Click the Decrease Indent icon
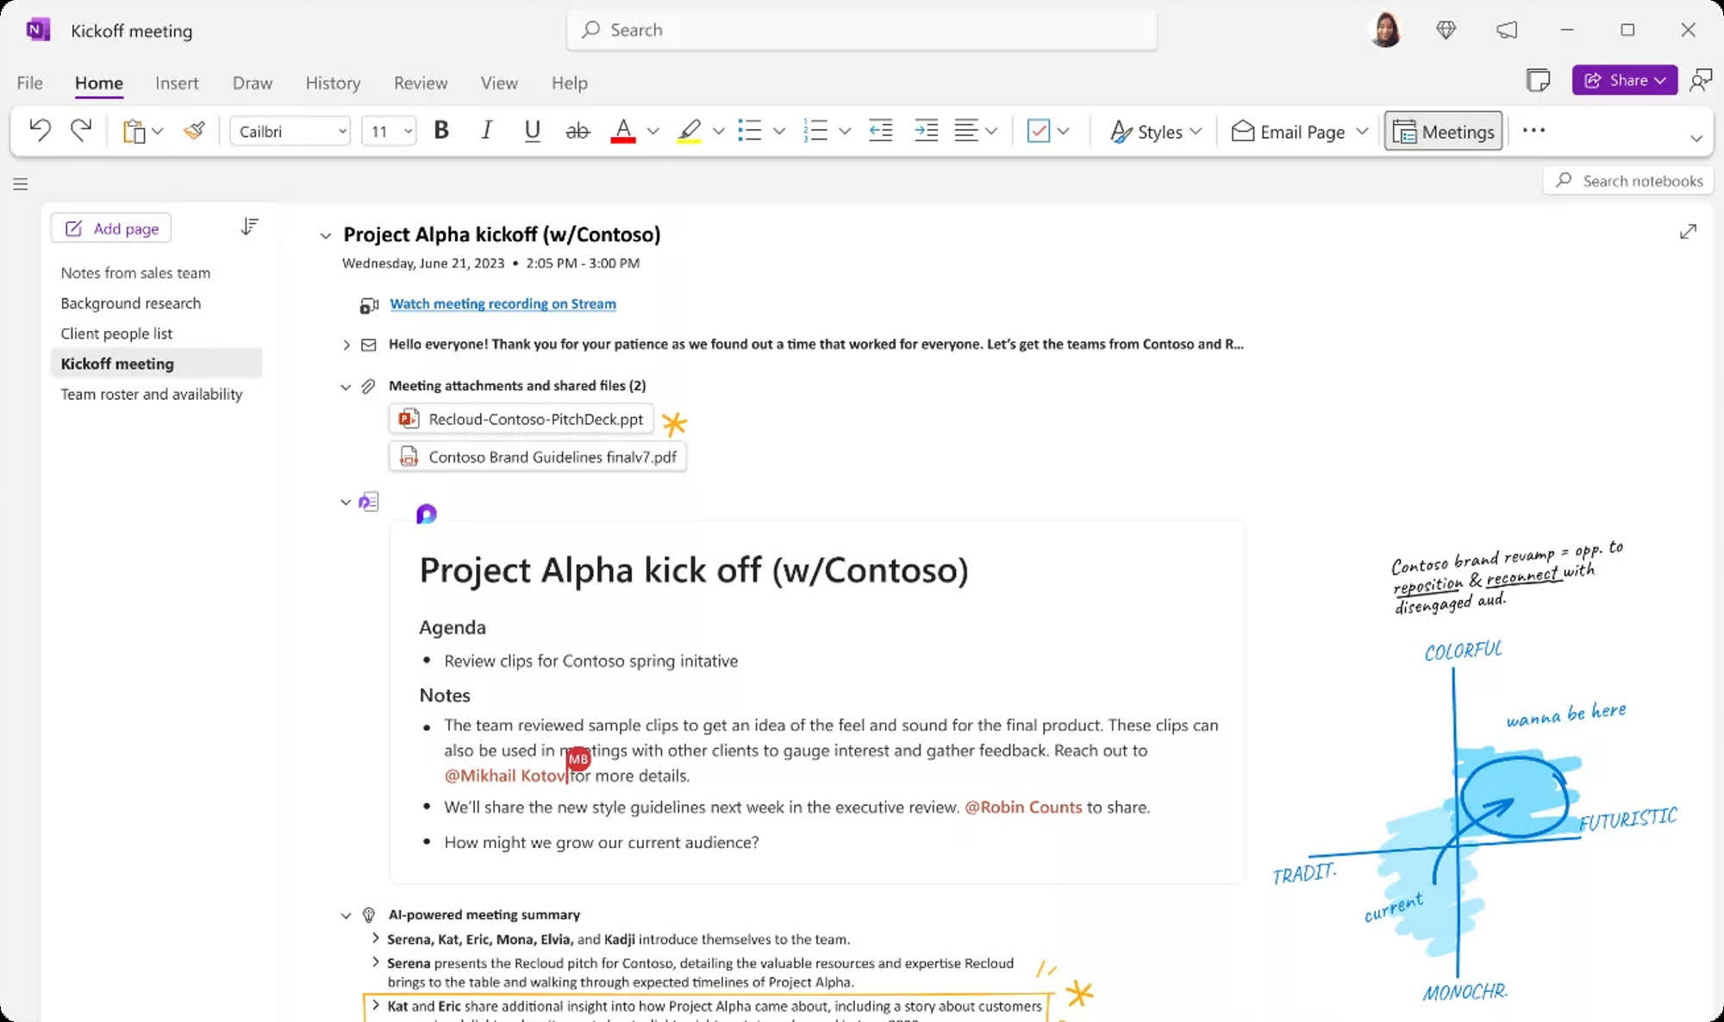 880,131
